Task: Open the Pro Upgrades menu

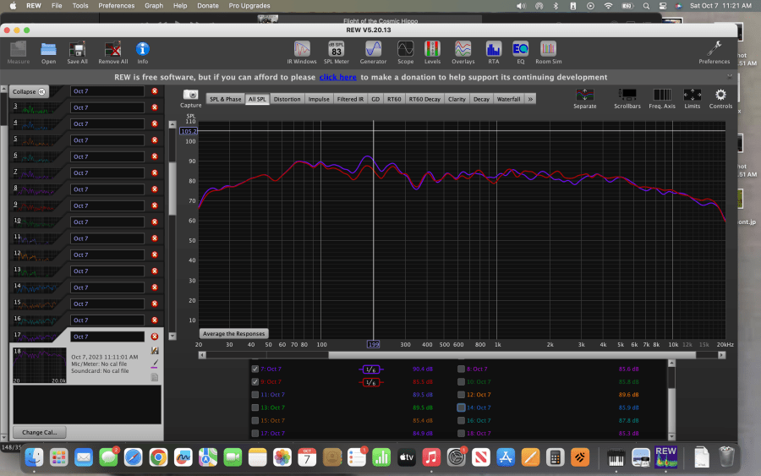Action: tap(249, 6)
